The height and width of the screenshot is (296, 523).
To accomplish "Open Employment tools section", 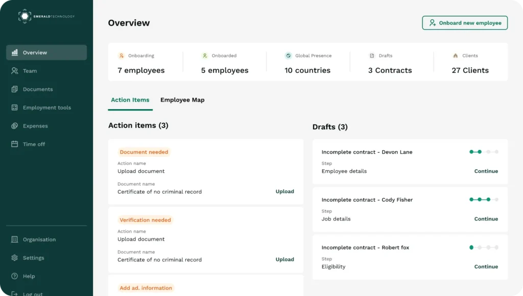I will tap(46, 107).
